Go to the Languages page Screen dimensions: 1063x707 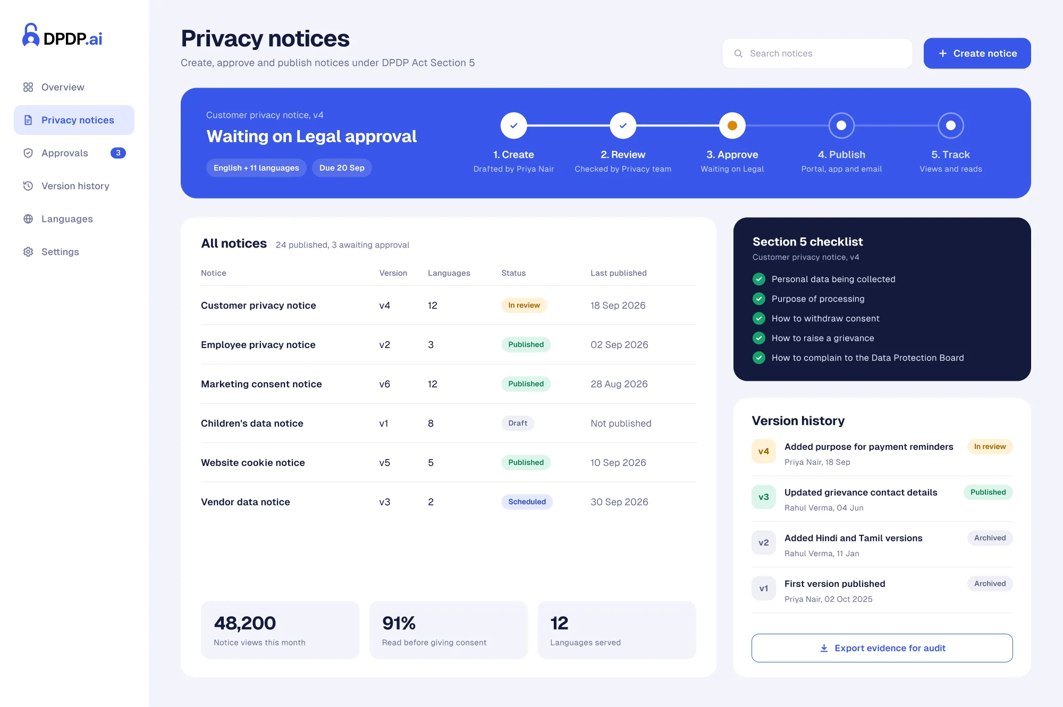[74, 219]
